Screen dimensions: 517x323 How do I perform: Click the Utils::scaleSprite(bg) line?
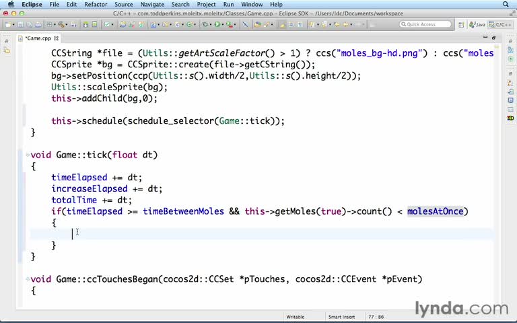click(x=109, y=87)
